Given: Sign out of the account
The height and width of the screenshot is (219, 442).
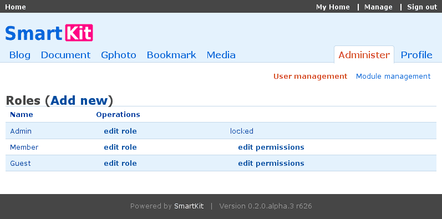Looking at the screenshot, I should tap(422, 7).
